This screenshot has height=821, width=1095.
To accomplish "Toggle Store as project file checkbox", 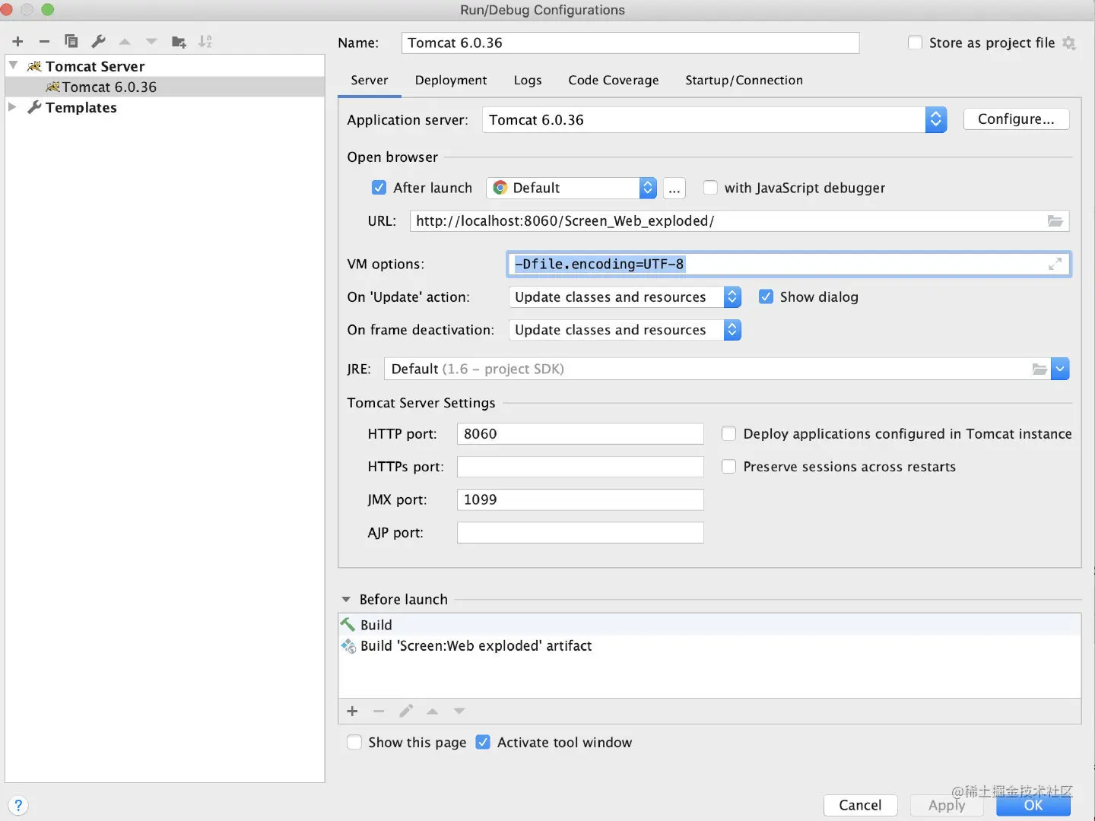I will click(x=916, y=43).
